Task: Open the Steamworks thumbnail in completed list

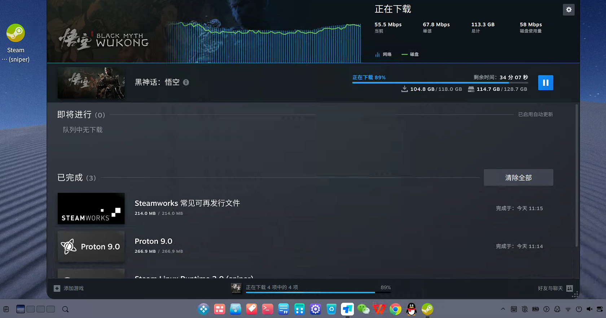Action: click(x=91, y=208)
